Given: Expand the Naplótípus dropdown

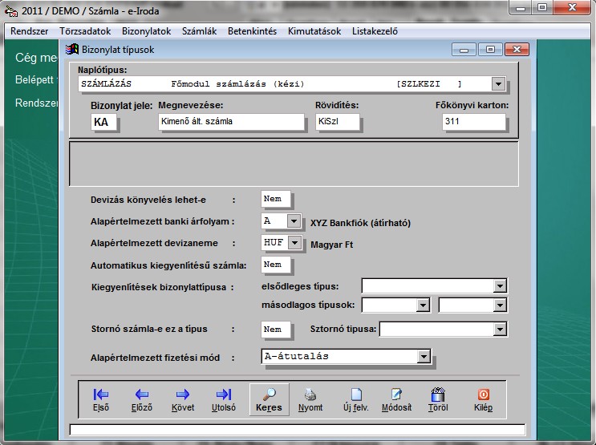Looking at the screenshot, I should (x=498, y=84).
